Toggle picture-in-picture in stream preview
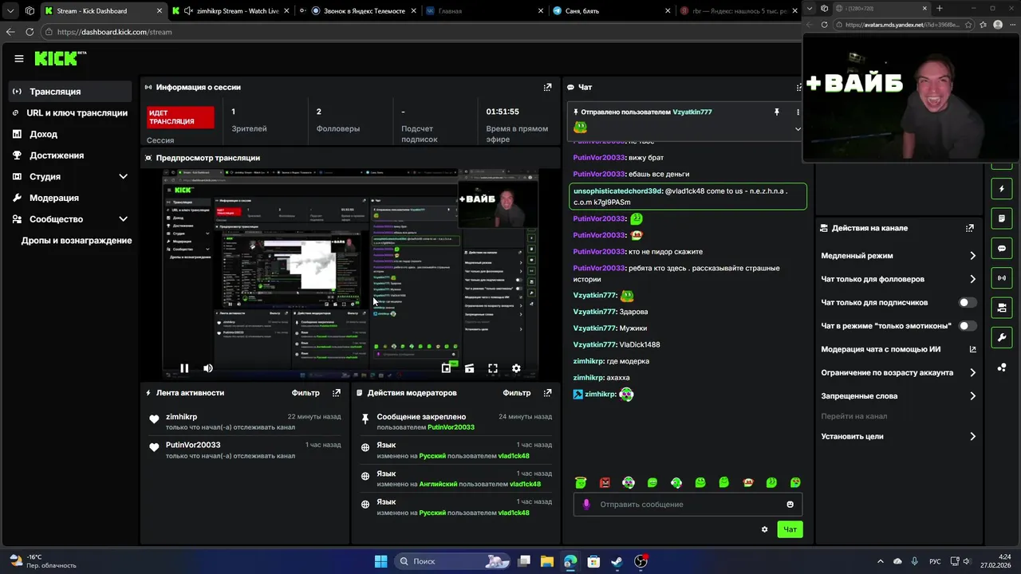This screenshot has width=1021, height=574. pos(447,368)
